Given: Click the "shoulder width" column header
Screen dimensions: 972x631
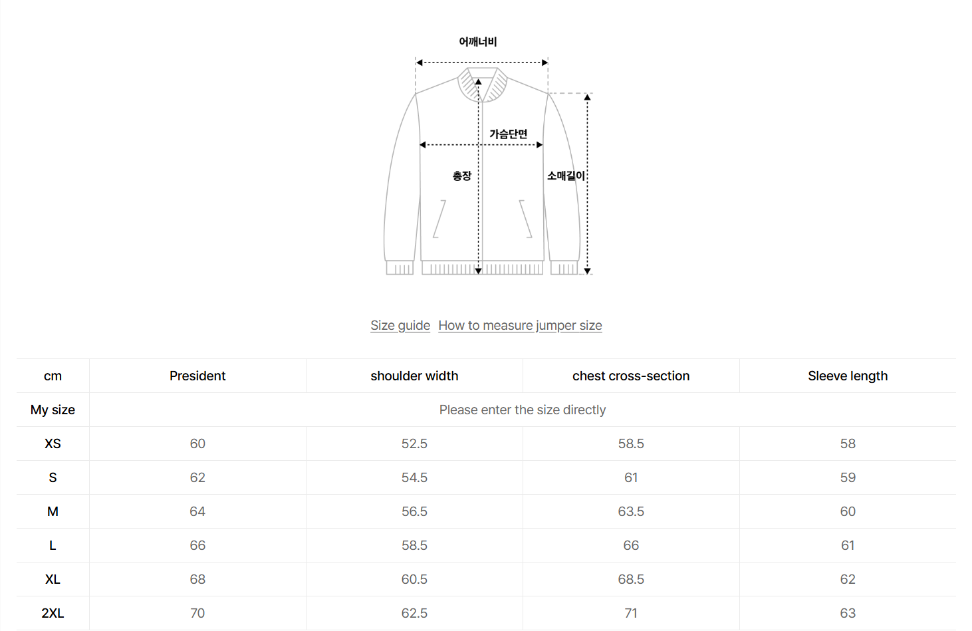Looking at the screenshot, I should (414, 376).
